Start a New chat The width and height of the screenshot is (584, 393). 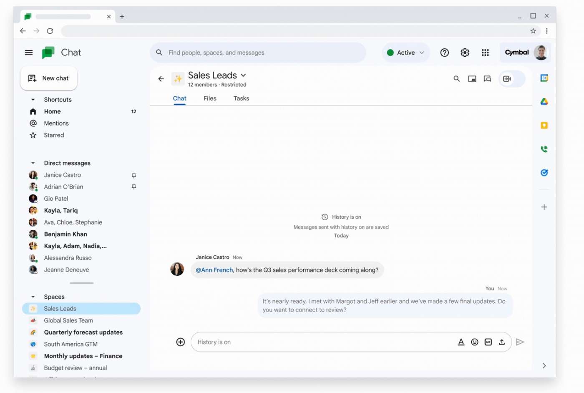49,78
